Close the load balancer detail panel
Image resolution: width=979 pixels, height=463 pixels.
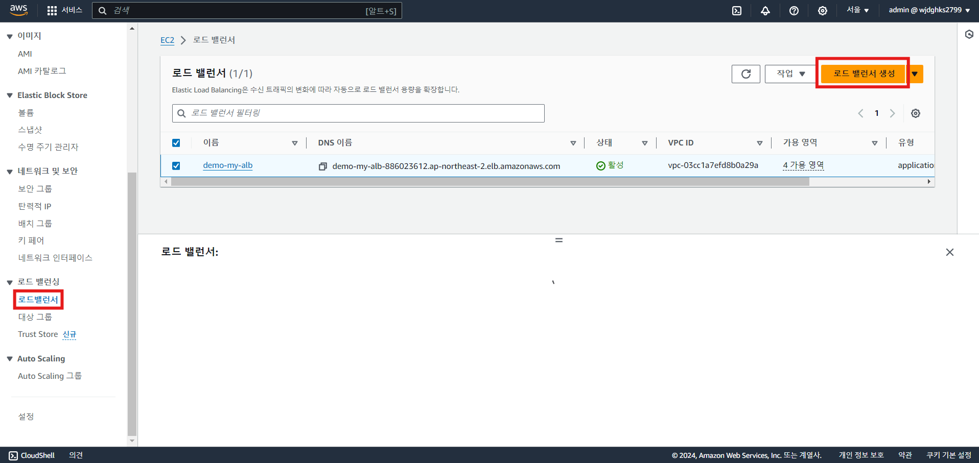point(950,252)
